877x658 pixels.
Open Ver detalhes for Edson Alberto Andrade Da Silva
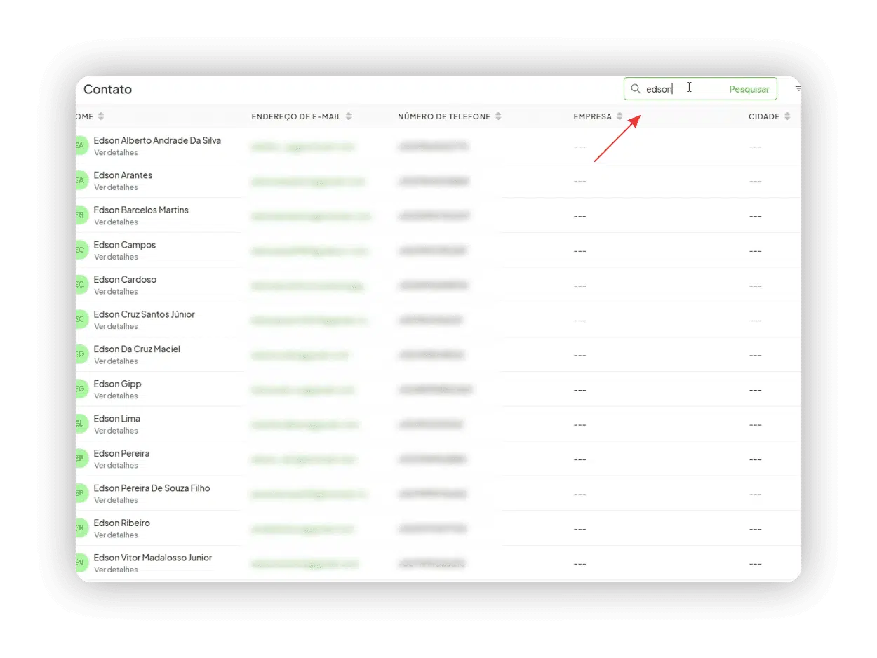click(x=116, y=153)
